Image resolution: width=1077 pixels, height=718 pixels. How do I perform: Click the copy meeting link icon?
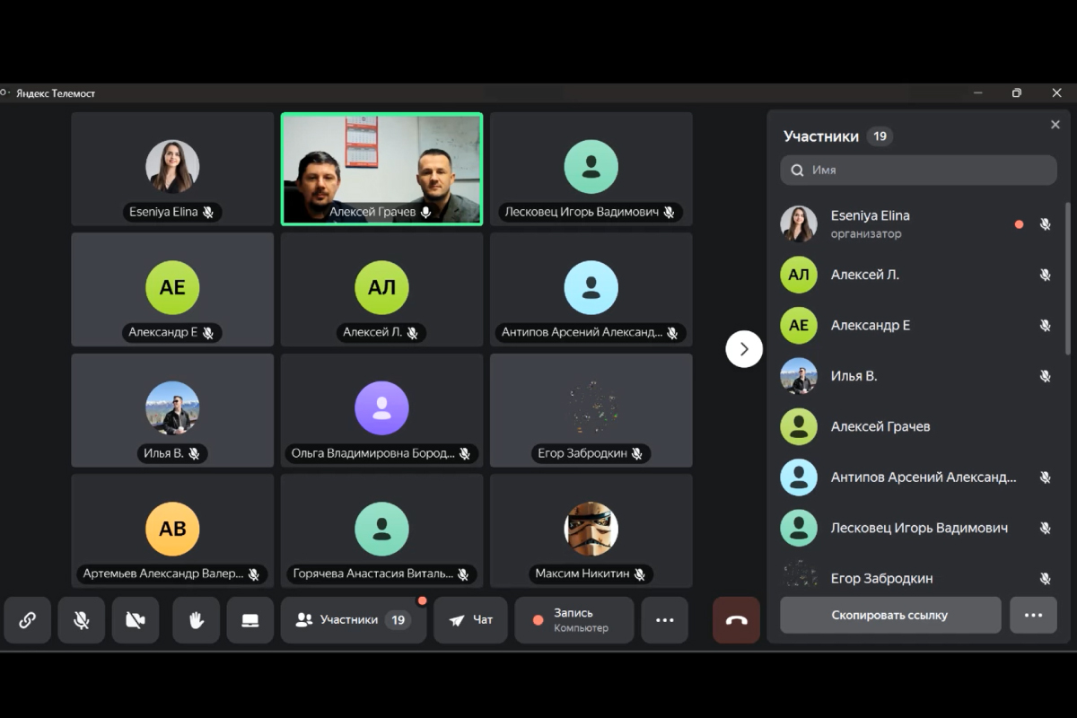[x=27, y=620]
